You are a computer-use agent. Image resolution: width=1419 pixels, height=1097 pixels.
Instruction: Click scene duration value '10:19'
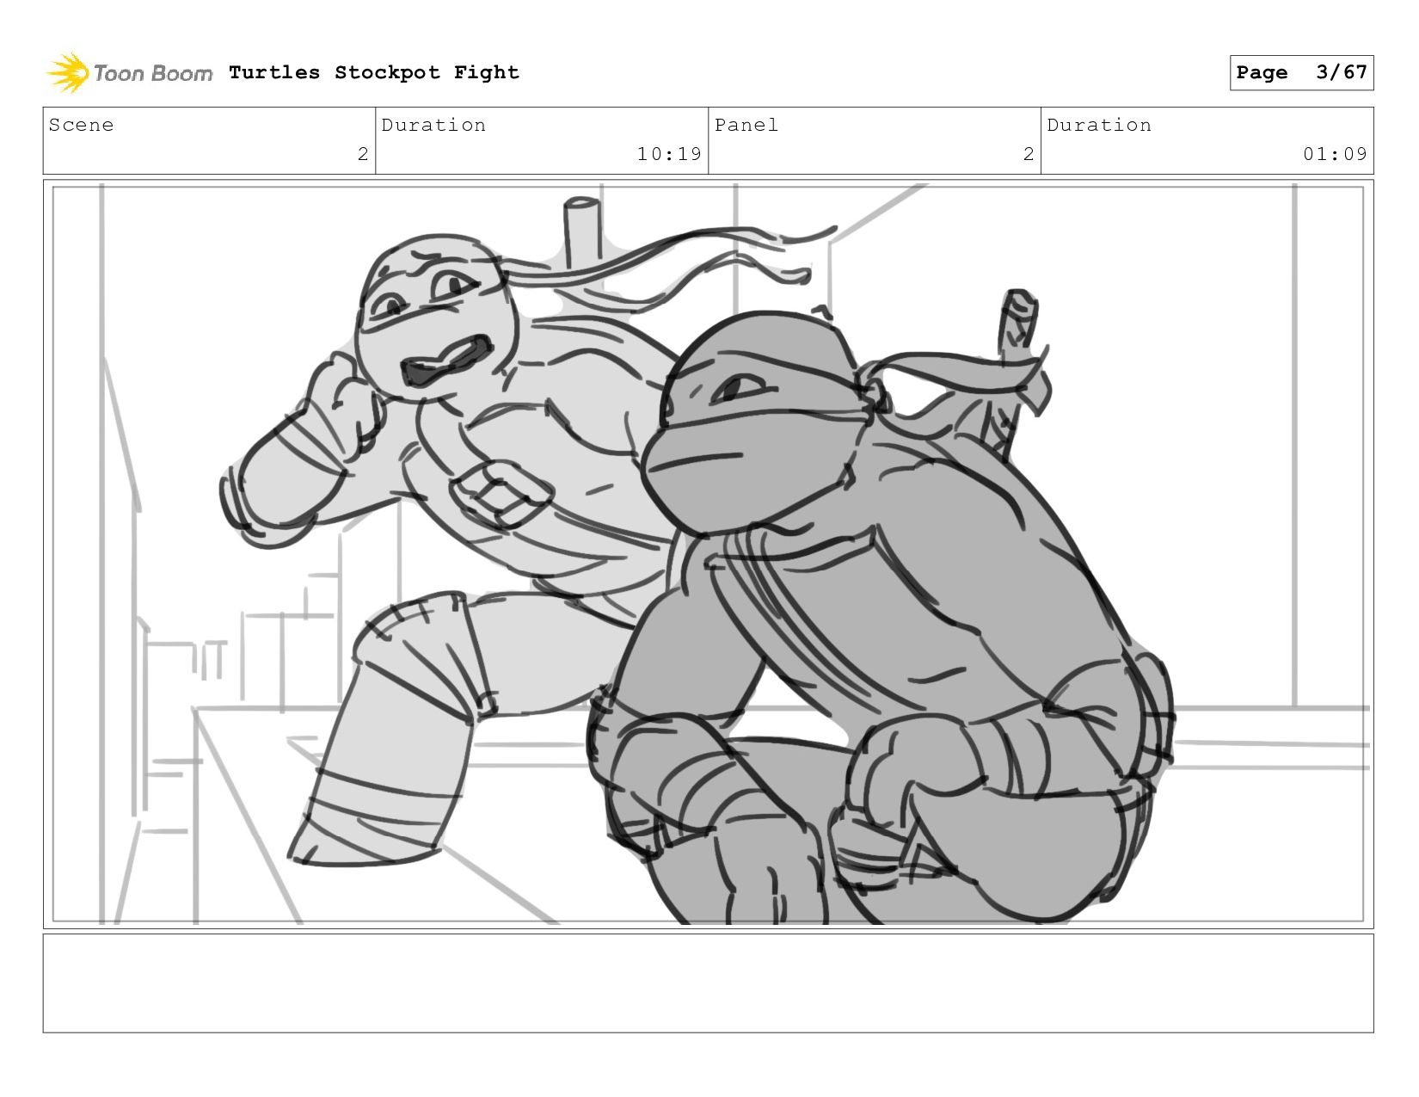click(x=669, y=154)
